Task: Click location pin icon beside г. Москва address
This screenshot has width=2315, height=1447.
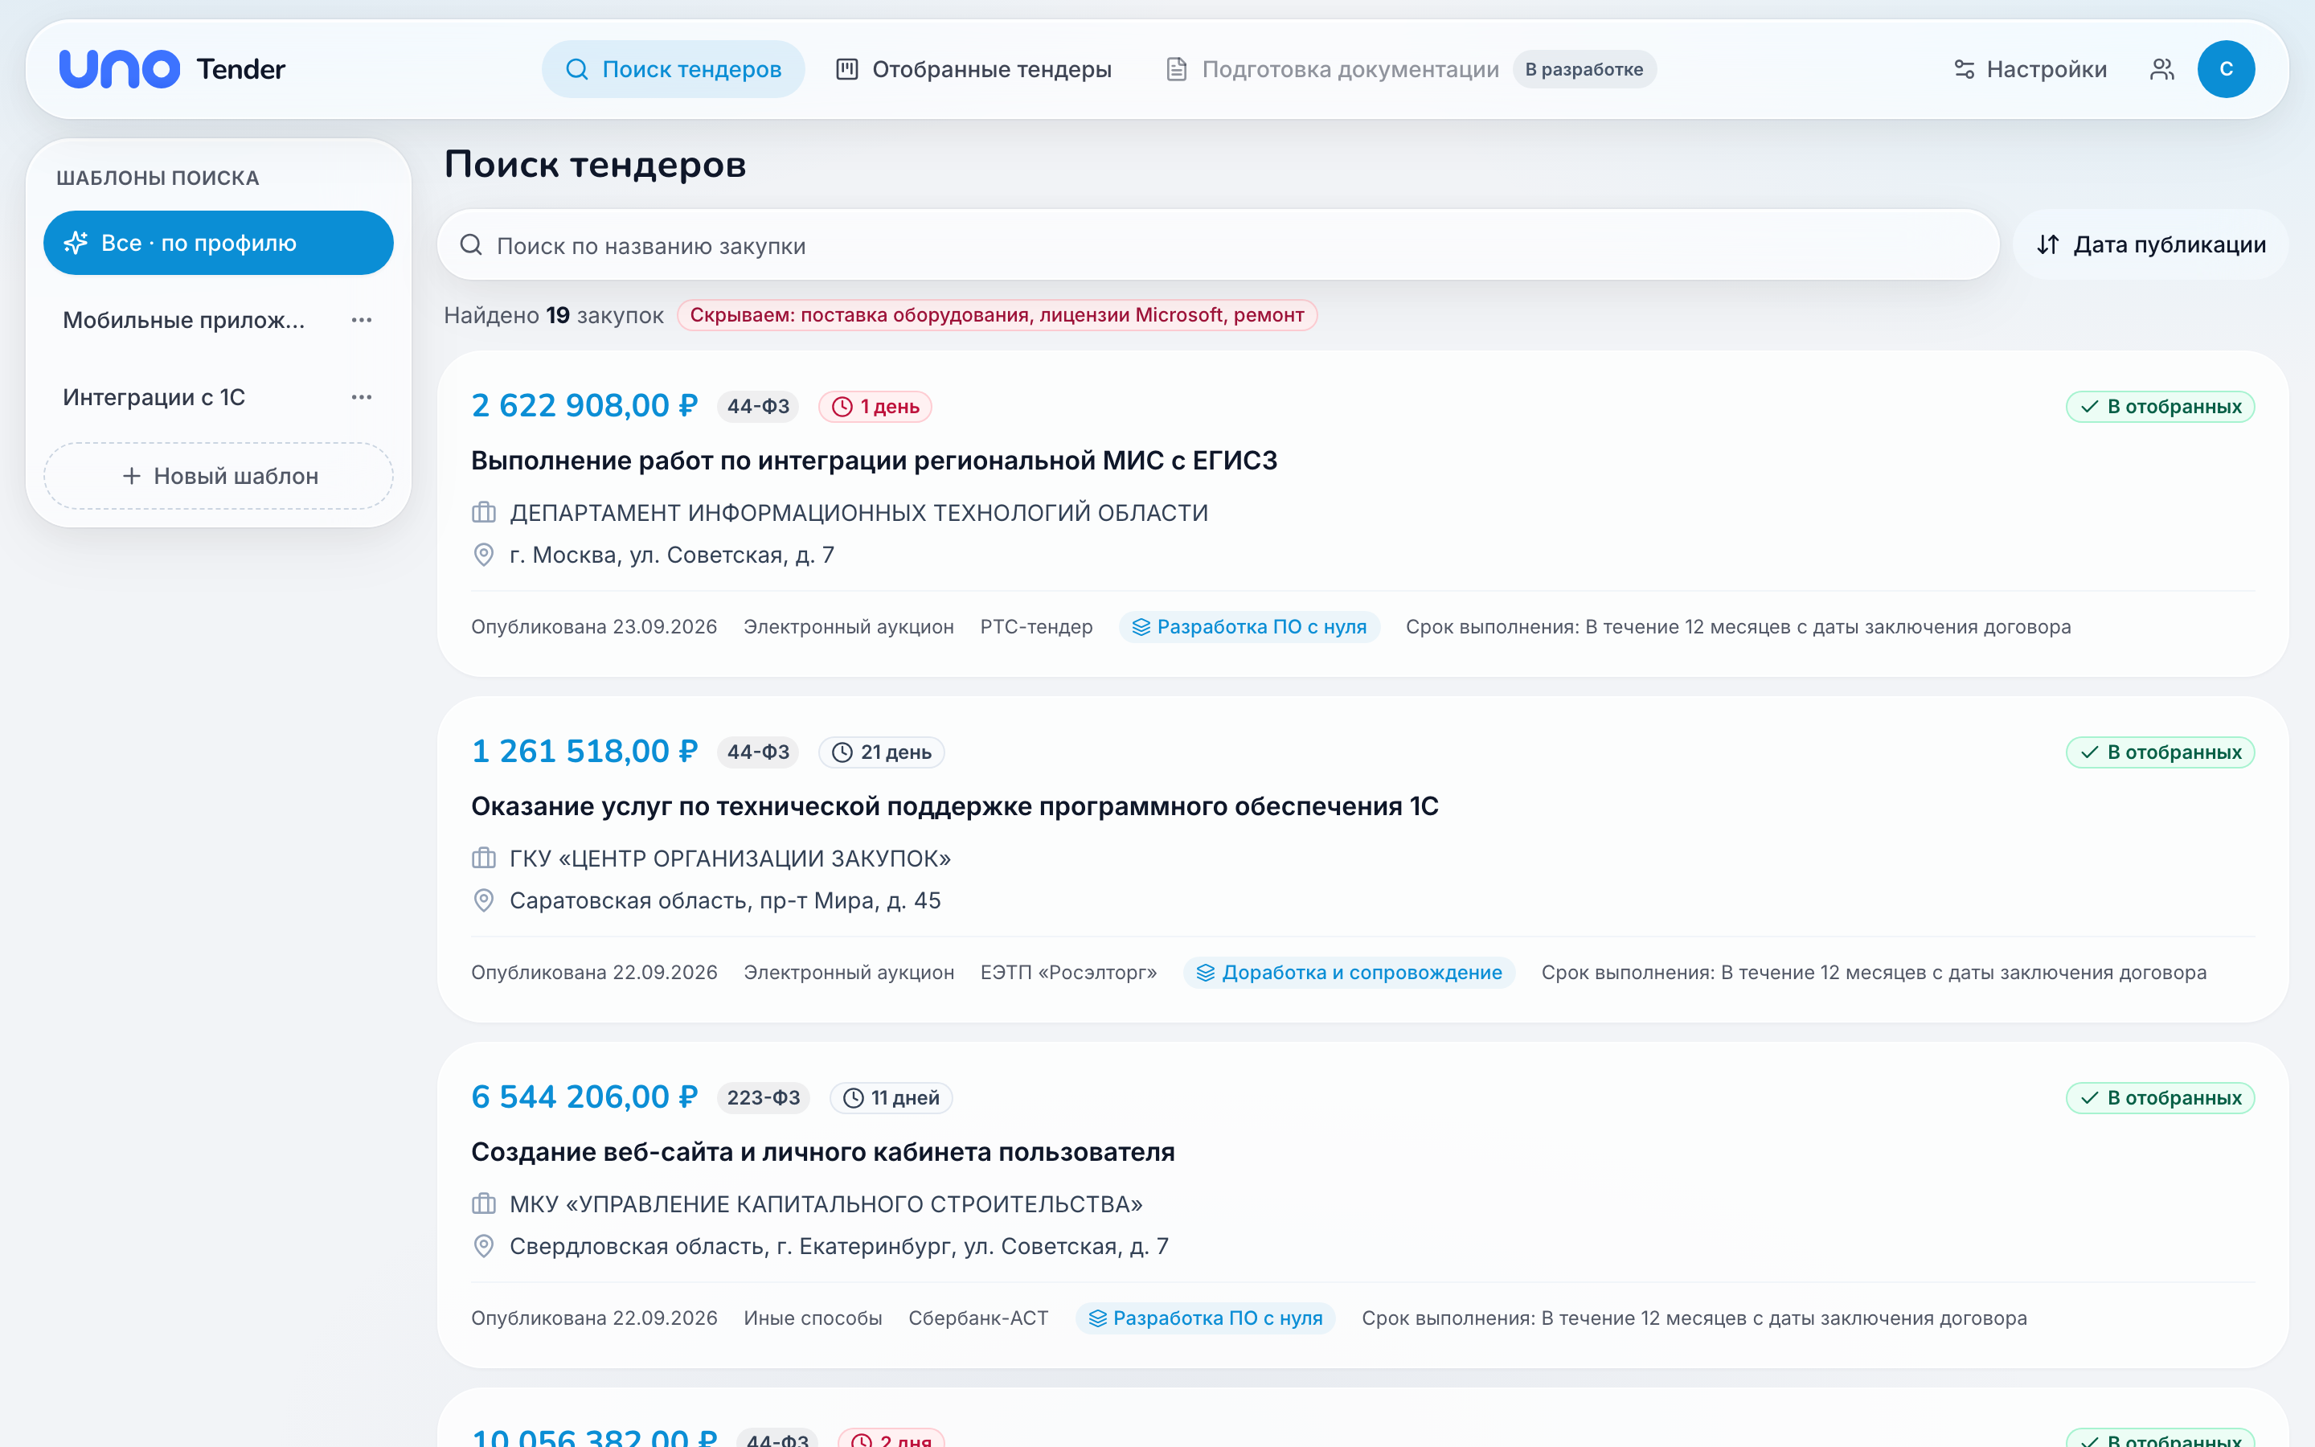Action: pyautogui.click(x=484, y=555)
